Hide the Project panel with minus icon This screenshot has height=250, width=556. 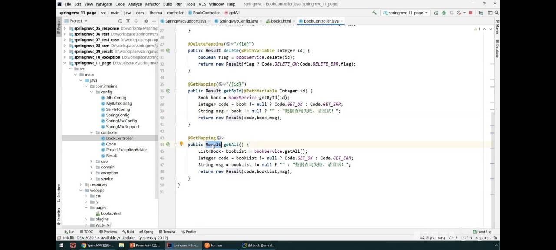[154, 21]
